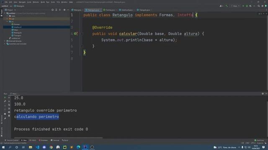The image size is (268, 150).
Task: Collapse the src folder in project tree
Action: [x=8, y=22]
